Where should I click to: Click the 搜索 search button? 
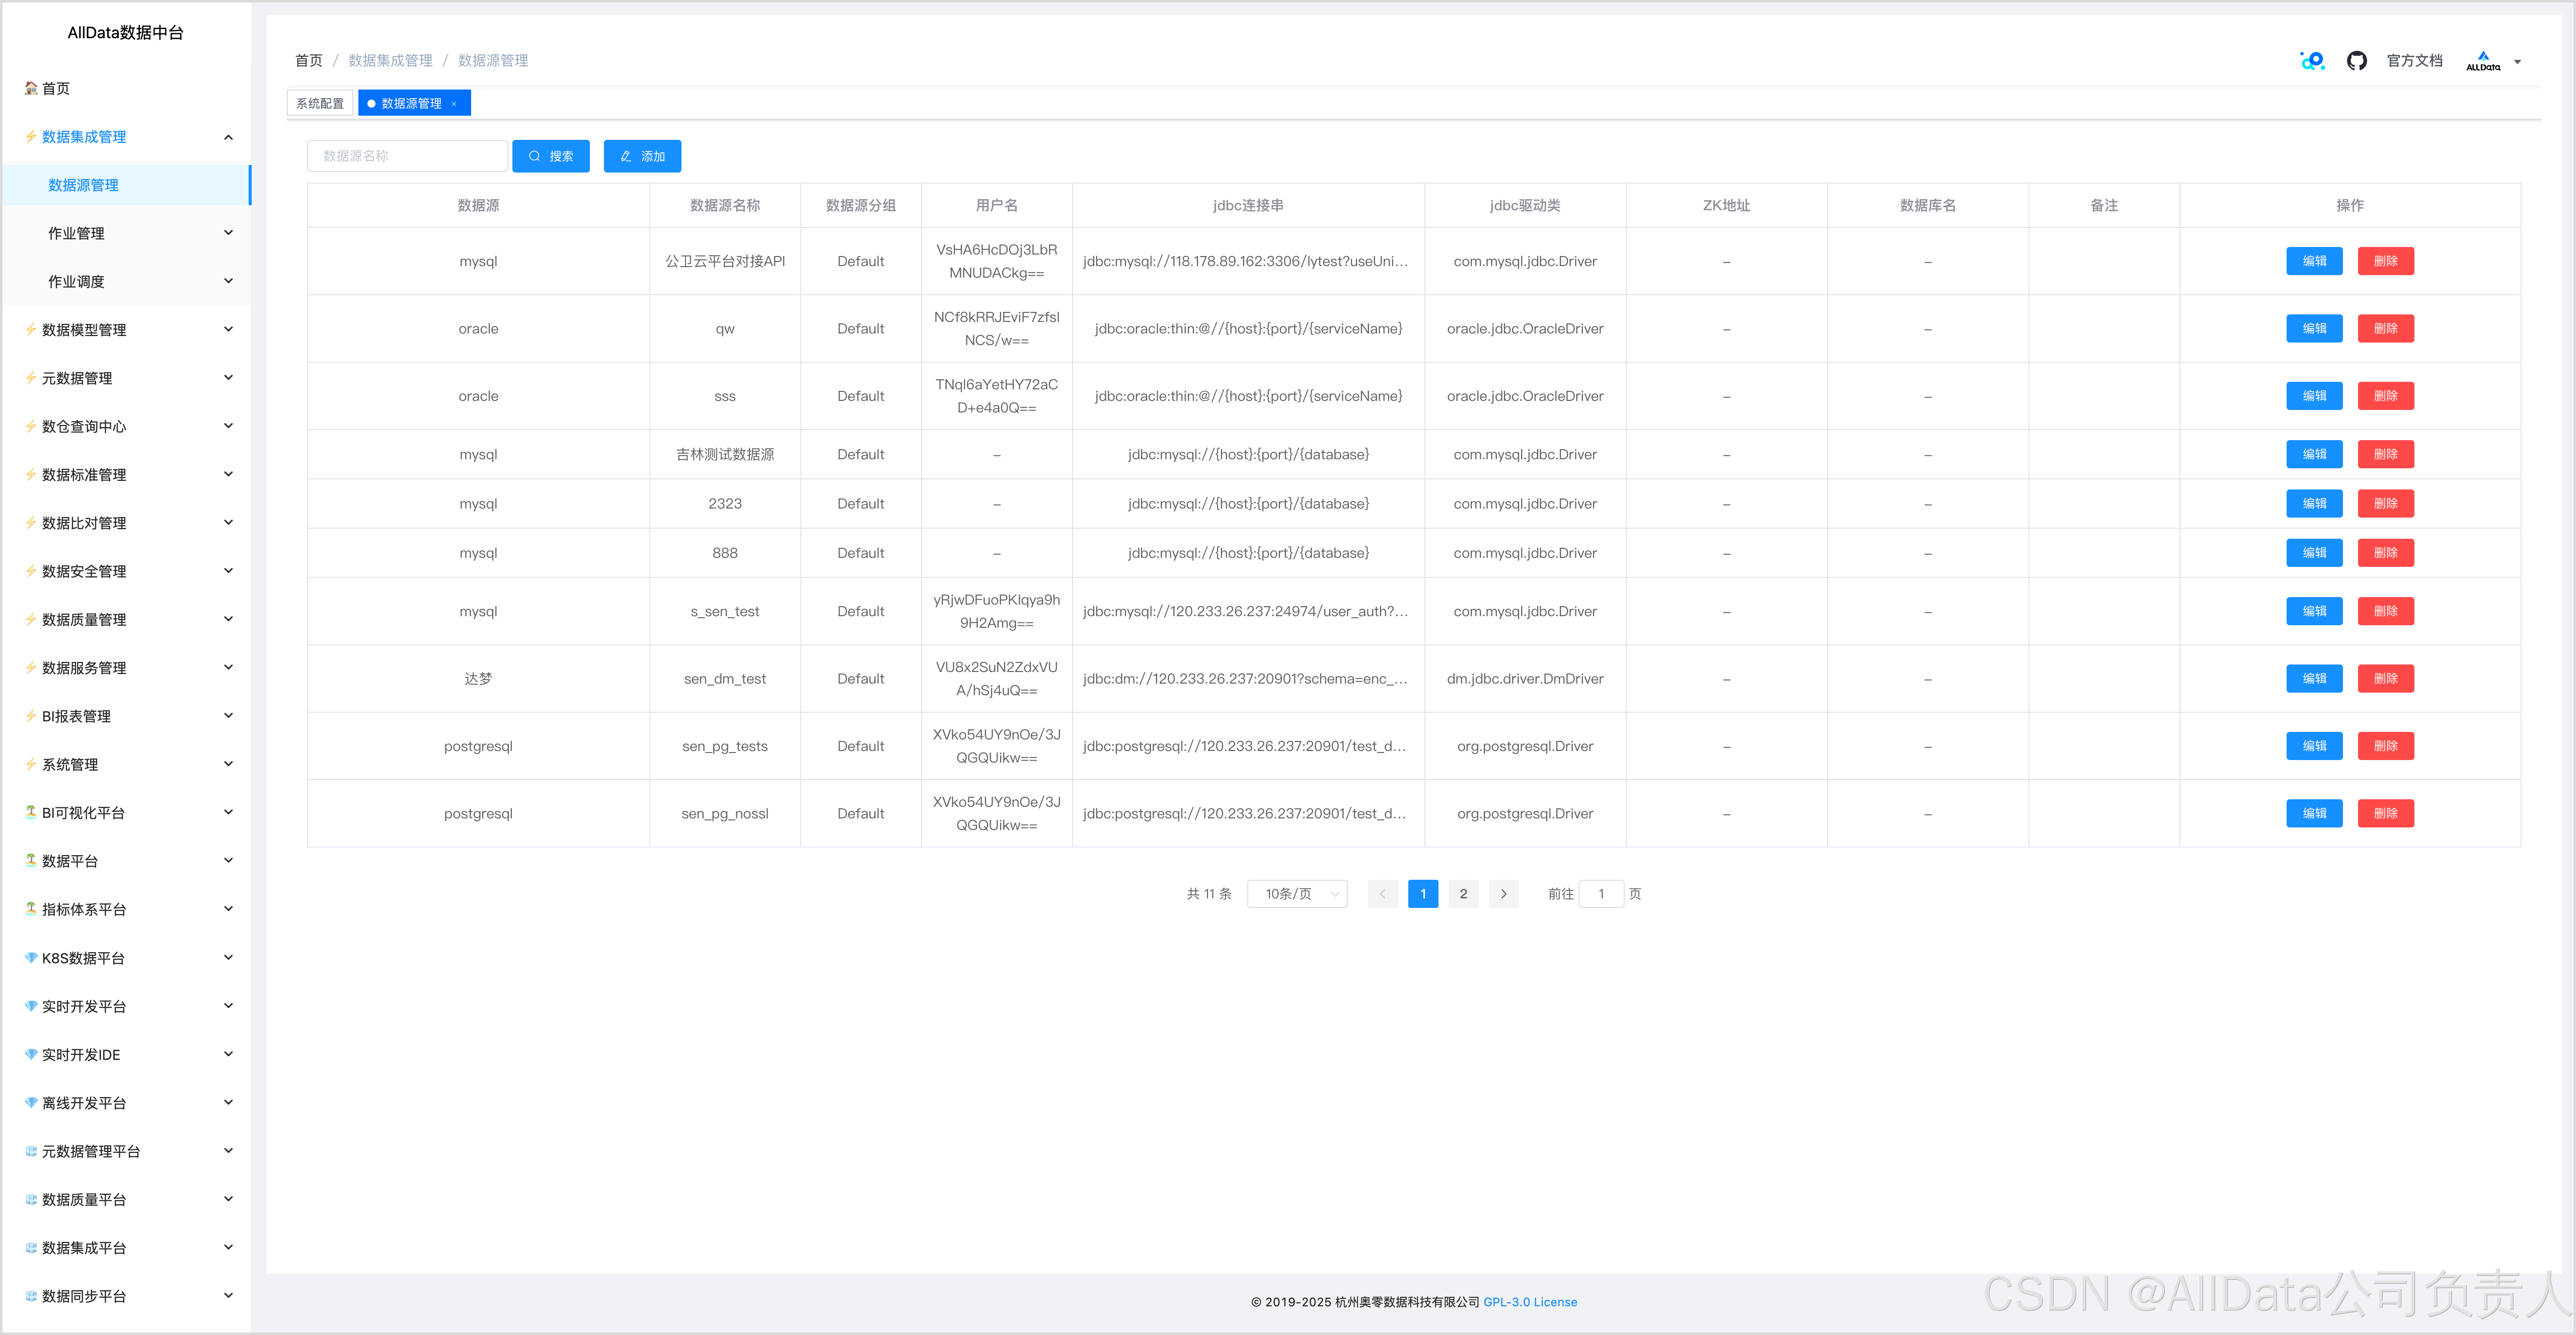551,156
